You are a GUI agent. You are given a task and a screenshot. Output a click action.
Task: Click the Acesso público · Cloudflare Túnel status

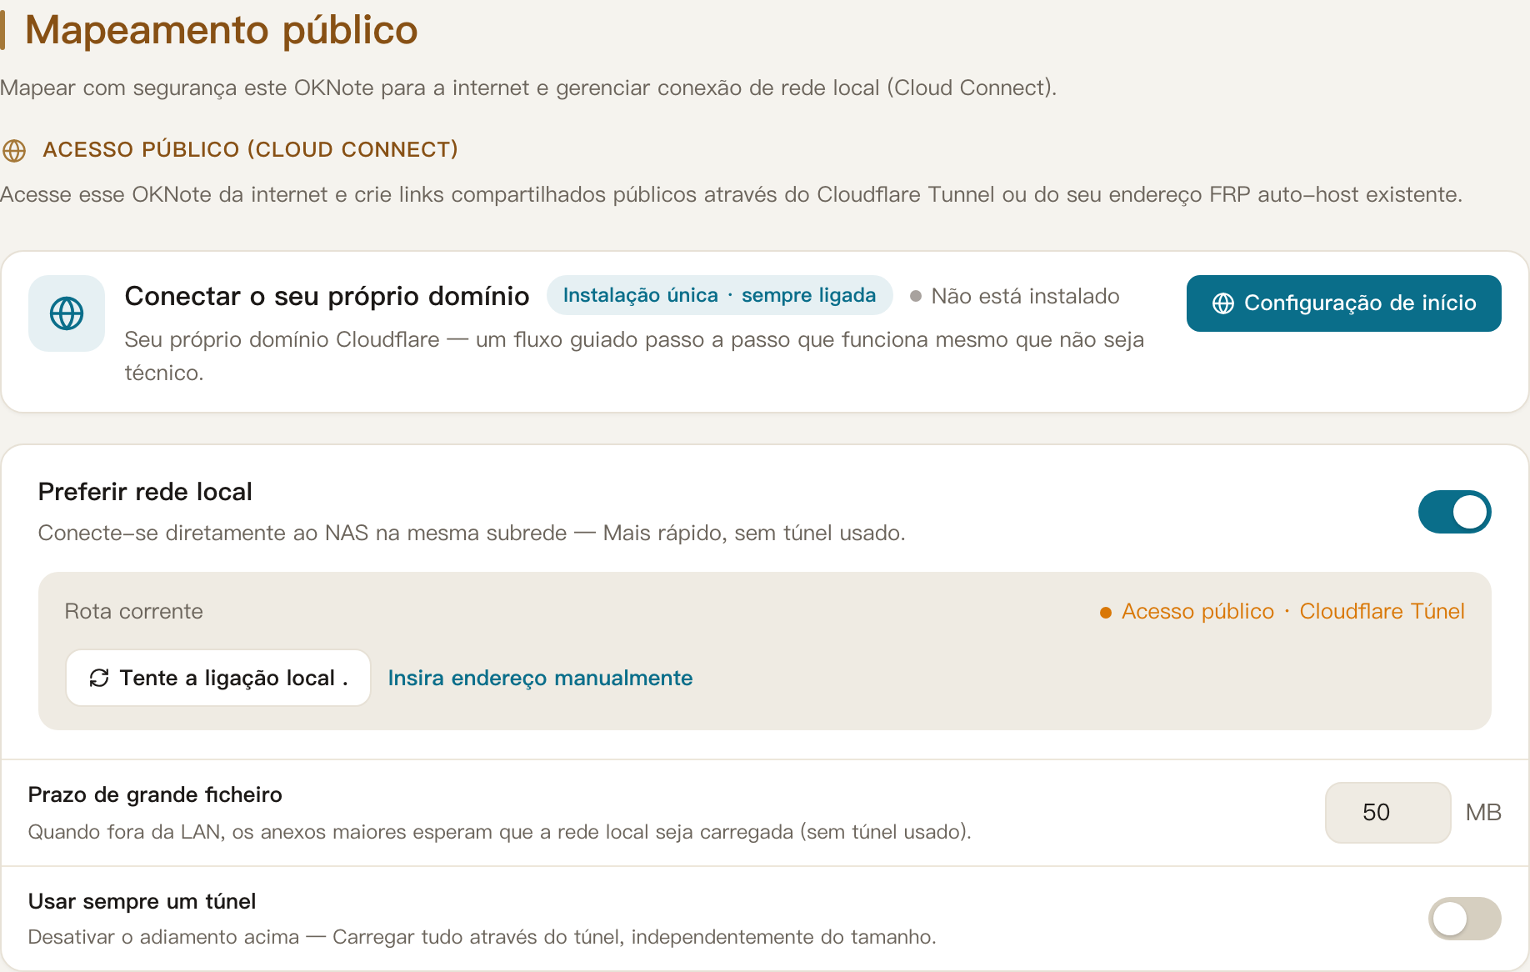1282,611
